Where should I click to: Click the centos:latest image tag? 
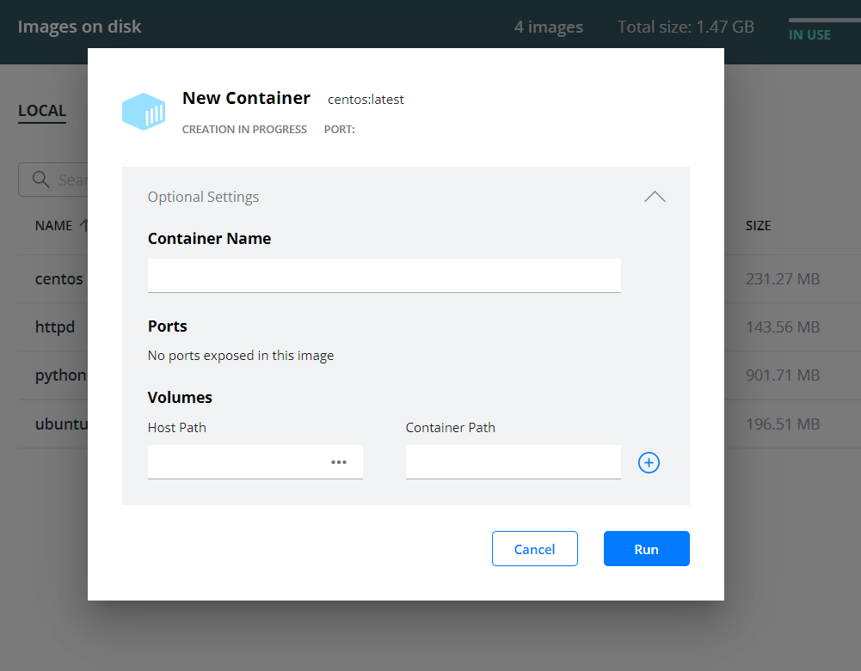point(366,100)
